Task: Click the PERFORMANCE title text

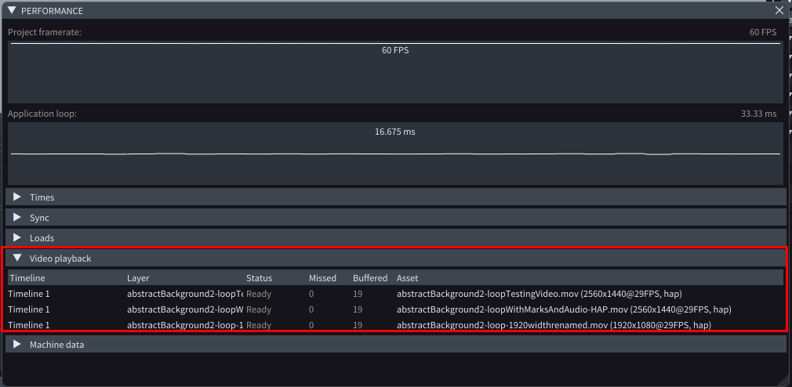Action: 52,11
